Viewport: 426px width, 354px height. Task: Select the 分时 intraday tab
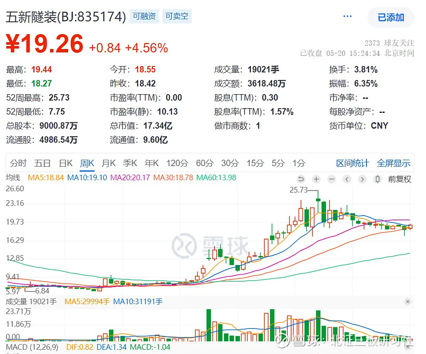point(18,163)
